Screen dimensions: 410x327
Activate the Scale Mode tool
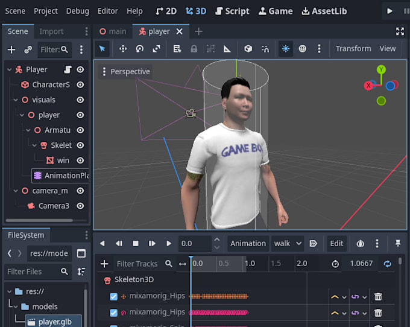[156, 49]
